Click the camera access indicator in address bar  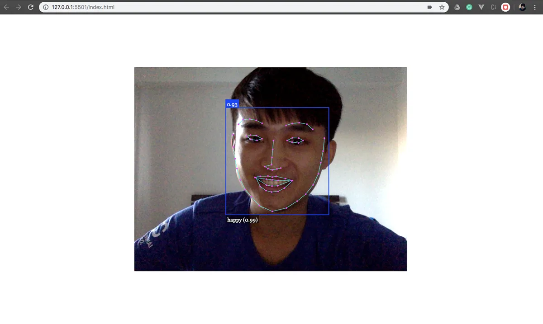click(x=430, y=7)
